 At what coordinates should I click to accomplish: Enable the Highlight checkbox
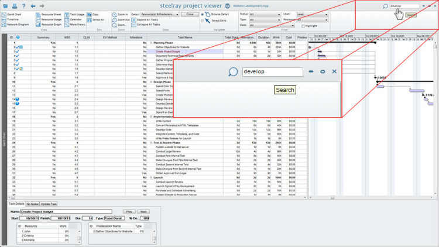pos(303,26)
